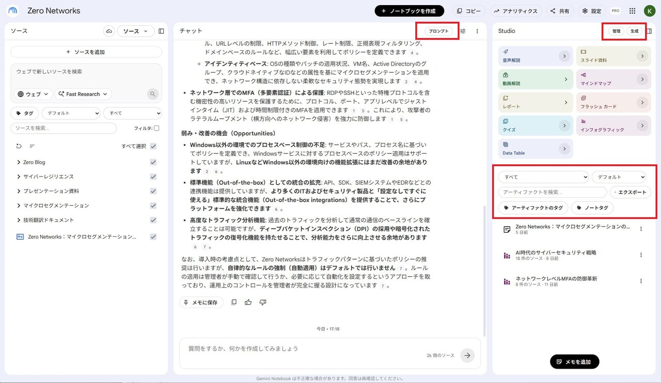
Task: Click the NotebookLM logo icon
Action: click(13, 10)
